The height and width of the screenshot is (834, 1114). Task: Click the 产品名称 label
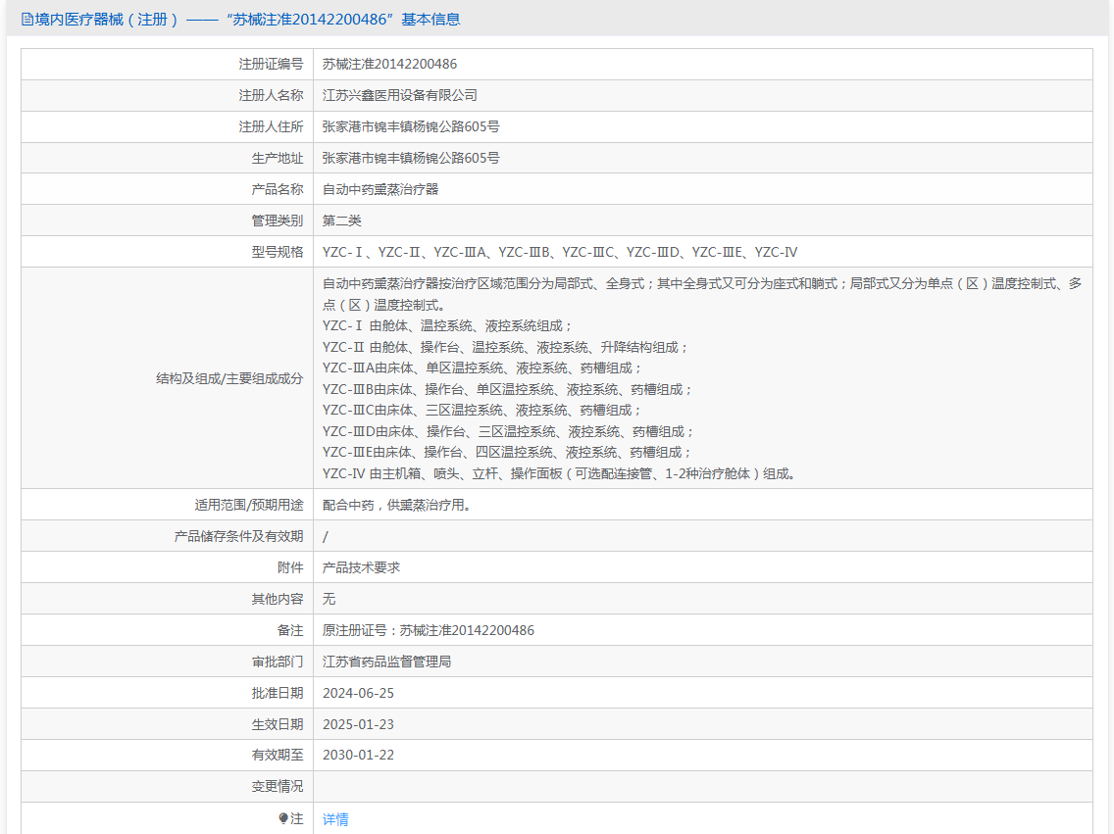pos(278,189)
